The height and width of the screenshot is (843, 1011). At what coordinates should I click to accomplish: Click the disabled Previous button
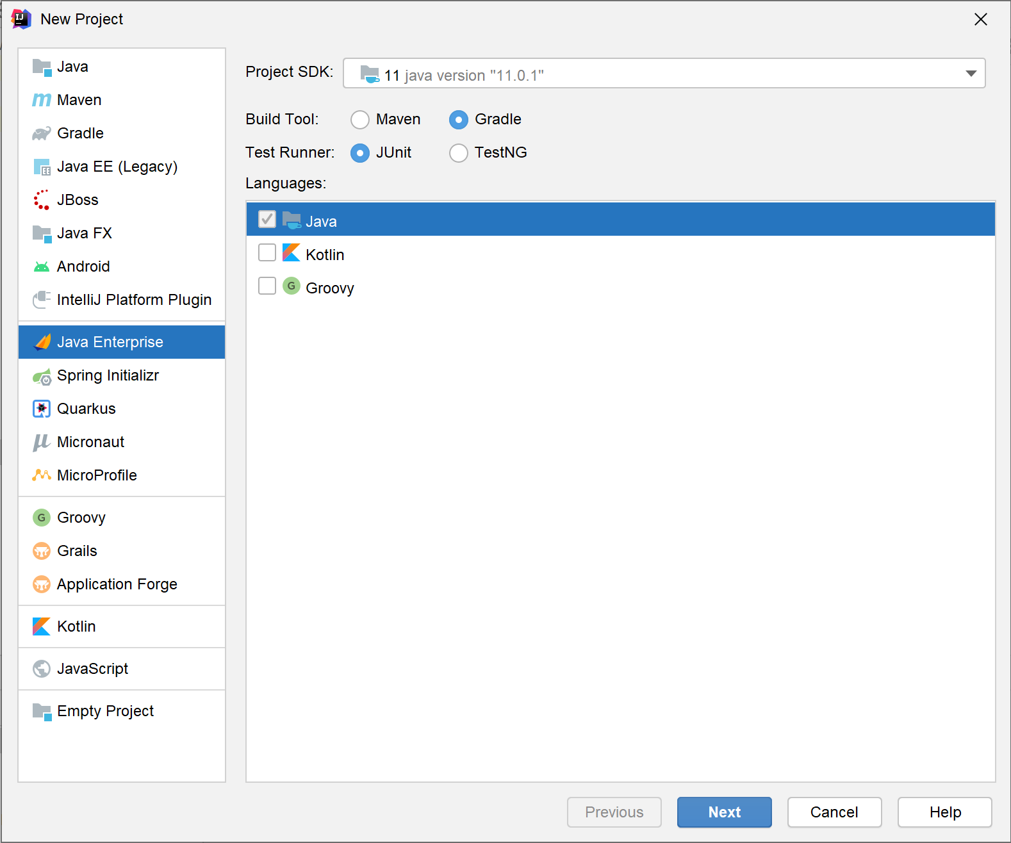(614, 812)
